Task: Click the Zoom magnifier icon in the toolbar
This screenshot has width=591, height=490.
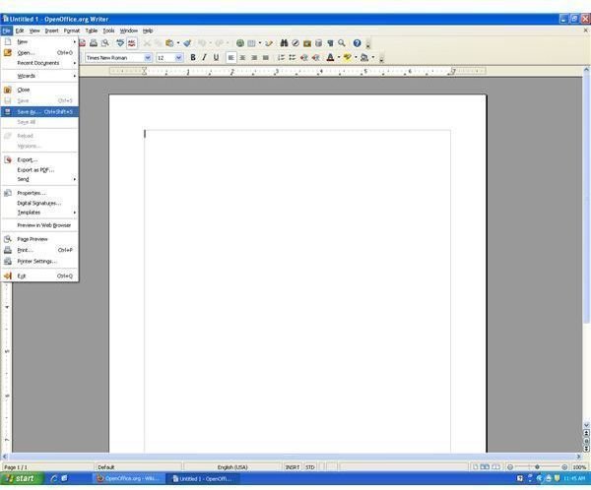Action: click(x=342, y=43)
